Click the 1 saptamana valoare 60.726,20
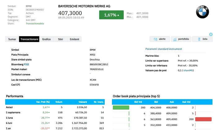Screen dimensions: 217x130 click(x=81, y=112)
